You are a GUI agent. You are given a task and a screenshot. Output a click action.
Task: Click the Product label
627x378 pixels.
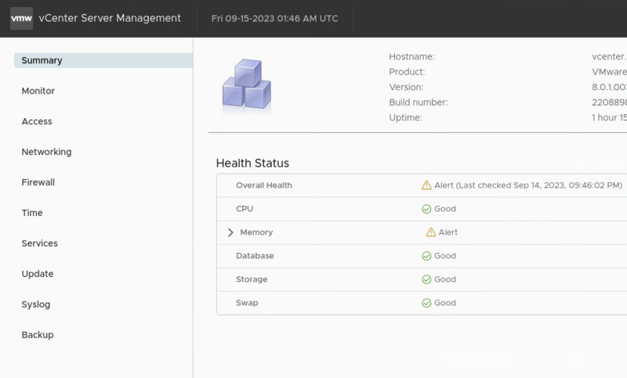pyautogui.click(x=407, y=72)
